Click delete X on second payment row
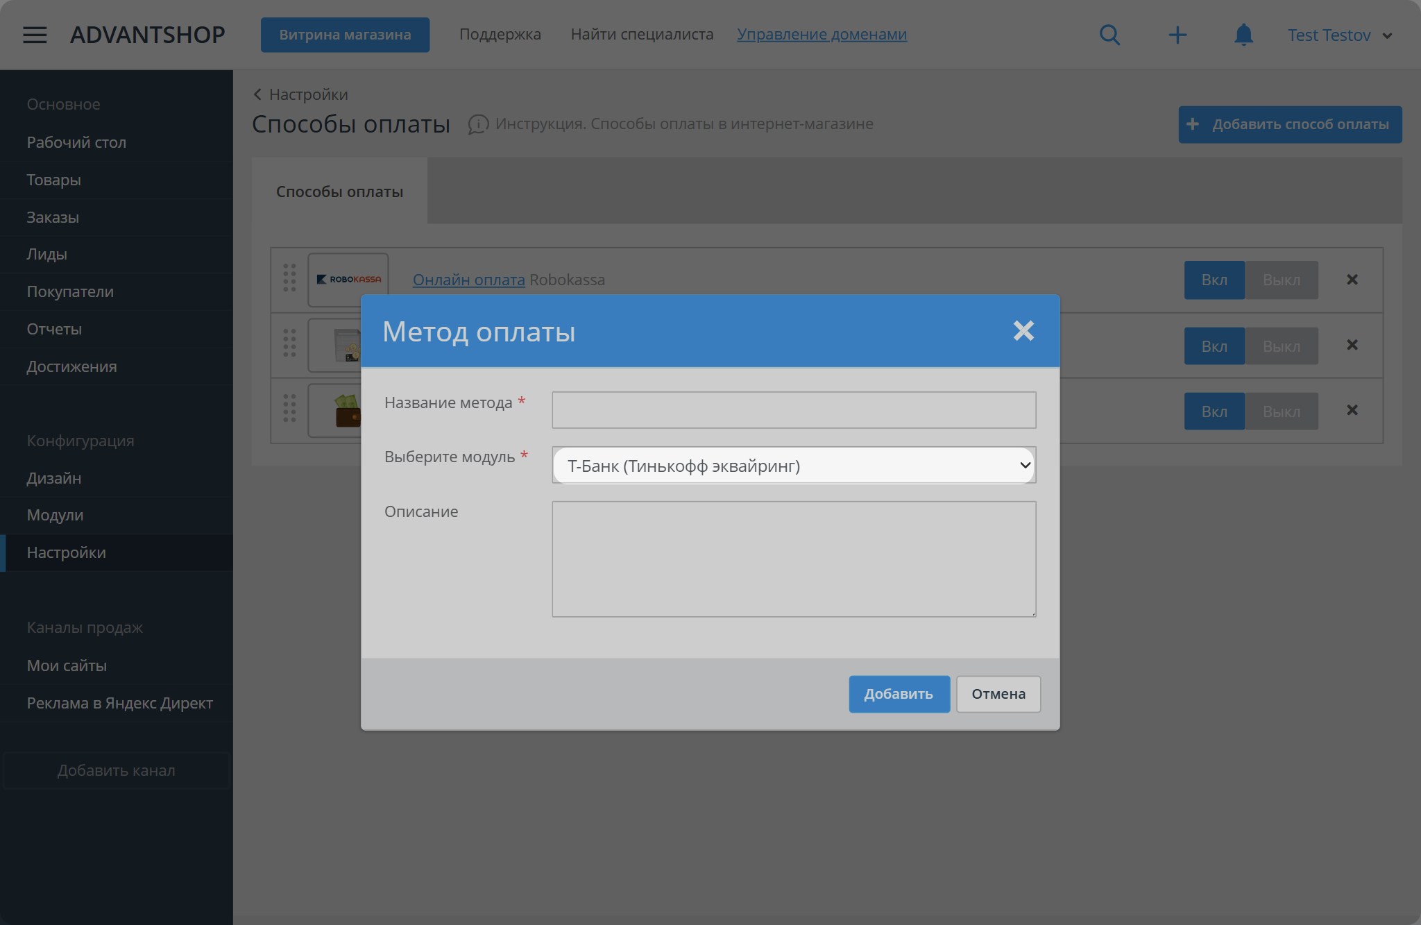Image resolution: width=1421 pixels, height=925 pixels. 1352,345
